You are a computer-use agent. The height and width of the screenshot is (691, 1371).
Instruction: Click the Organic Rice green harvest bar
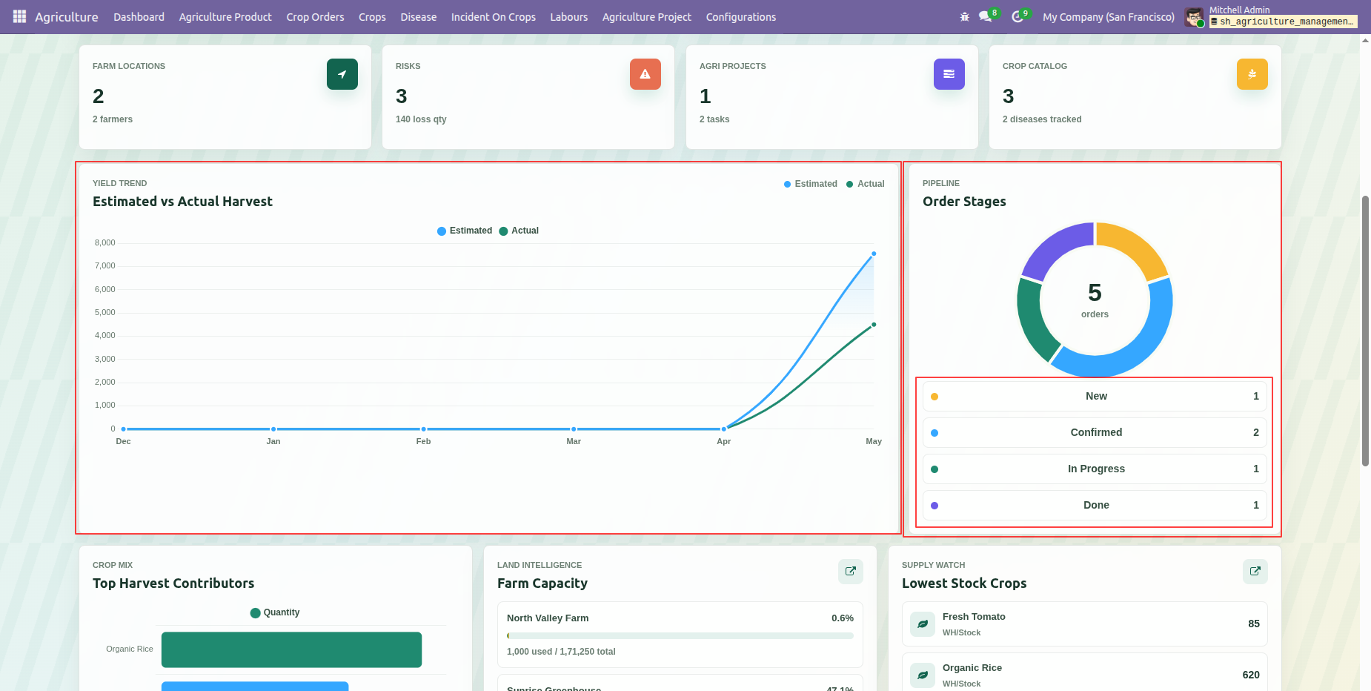click(x=291, y=650)
